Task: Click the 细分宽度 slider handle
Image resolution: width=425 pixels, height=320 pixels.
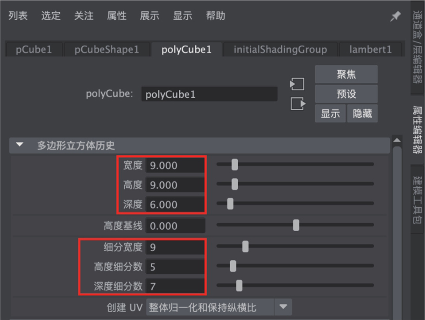Action: click(245, 246)
